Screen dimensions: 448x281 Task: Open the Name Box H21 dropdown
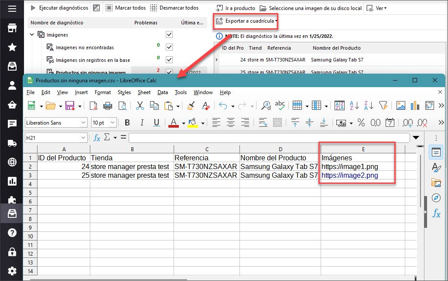tap(83, 138)
